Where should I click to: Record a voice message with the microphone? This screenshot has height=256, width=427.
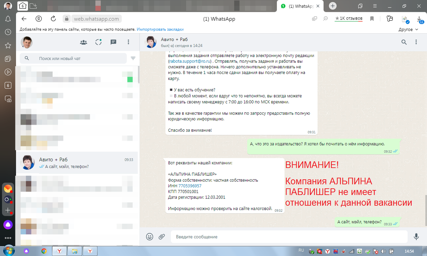coord(416,236)
